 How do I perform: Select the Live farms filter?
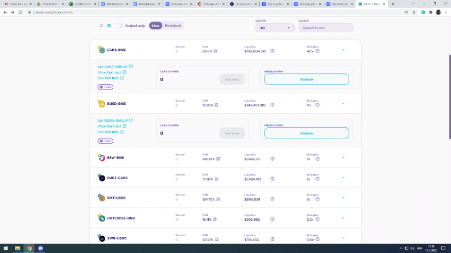pyautogui.click(x=156, y=25)
